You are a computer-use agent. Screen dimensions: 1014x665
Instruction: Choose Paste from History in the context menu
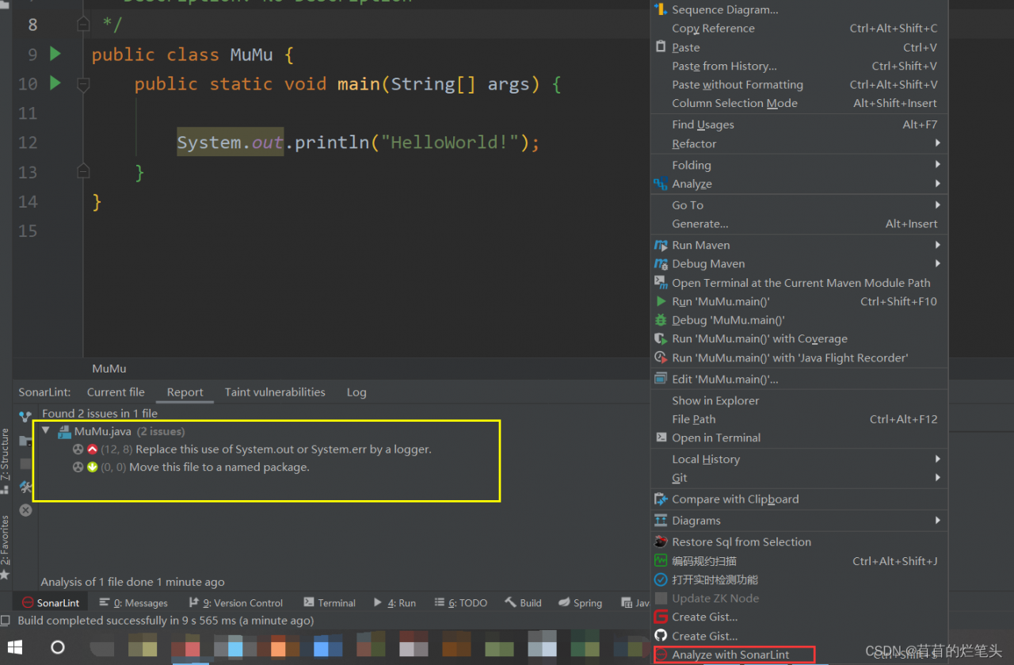pyautogui.click(x=799, y=66)
